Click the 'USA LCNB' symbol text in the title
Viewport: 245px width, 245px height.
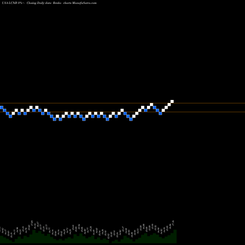coord(10,3)
